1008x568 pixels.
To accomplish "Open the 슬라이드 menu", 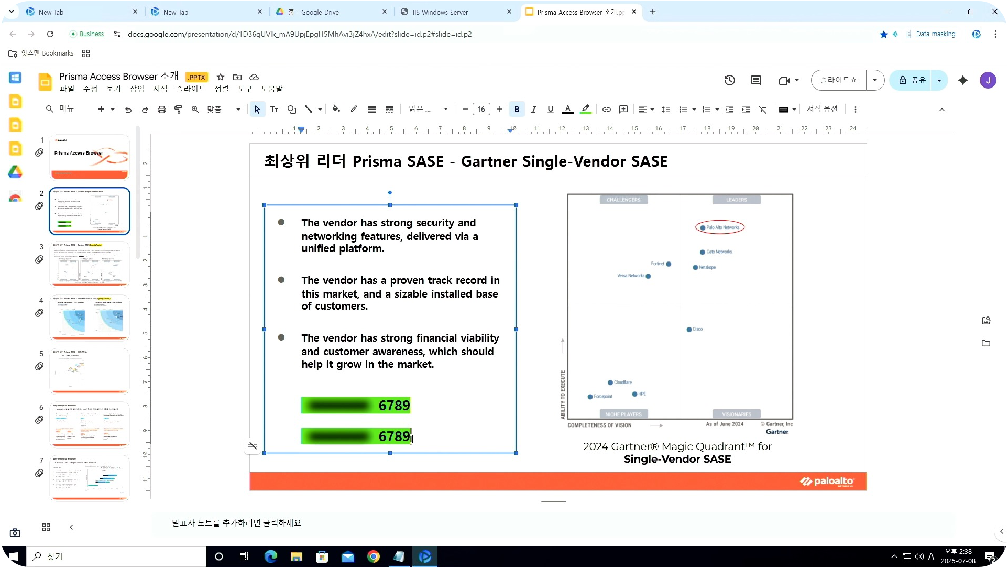I will (191, 89).
